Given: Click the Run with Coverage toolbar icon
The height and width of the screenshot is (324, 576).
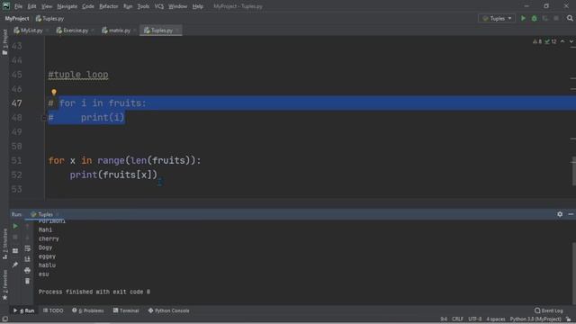Looking at the screenshot, I should click(545, 18).
